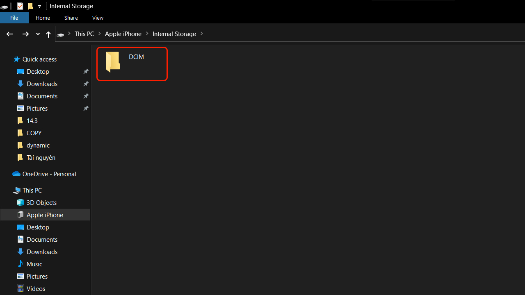Click the drive icon in the address bar
Viewport: 525px width, 295px height.
(x=60, y=34)
